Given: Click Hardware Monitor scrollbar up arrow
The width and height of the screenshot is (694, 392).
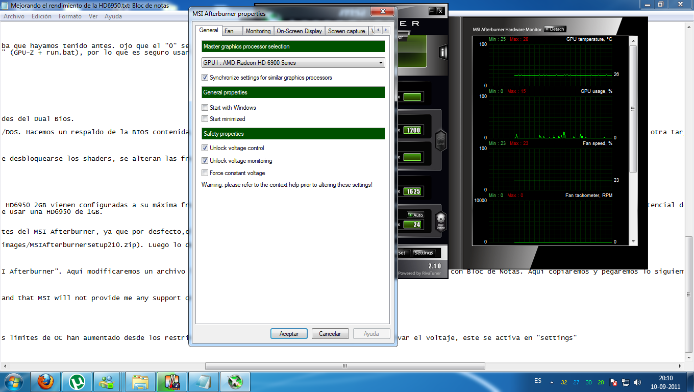Looking at the screenshot, I should 633,40.
